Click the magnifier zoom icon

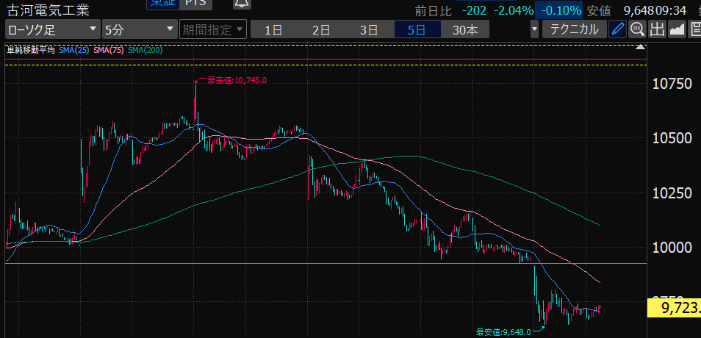pyautogui.click(x=637, y=29)
